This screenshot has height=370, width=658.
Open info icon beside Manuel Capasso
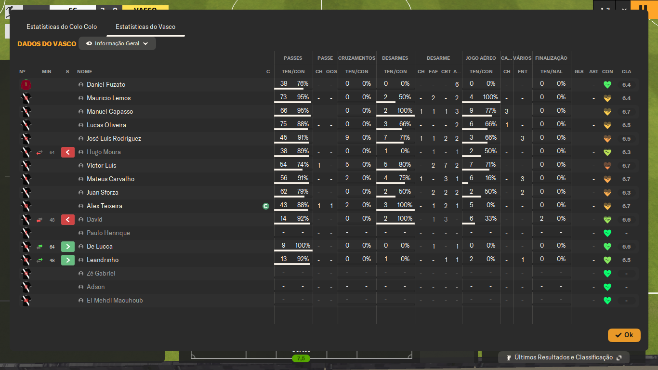click(x=81, y=112)
